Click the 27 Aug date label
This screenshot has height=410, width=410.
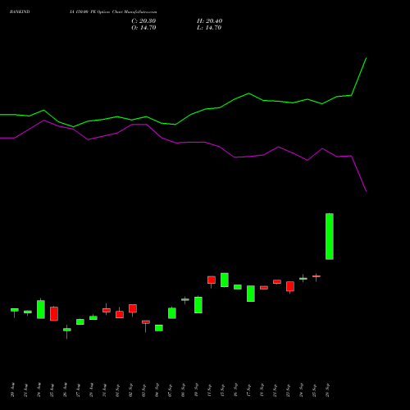(x=78, y=389)
